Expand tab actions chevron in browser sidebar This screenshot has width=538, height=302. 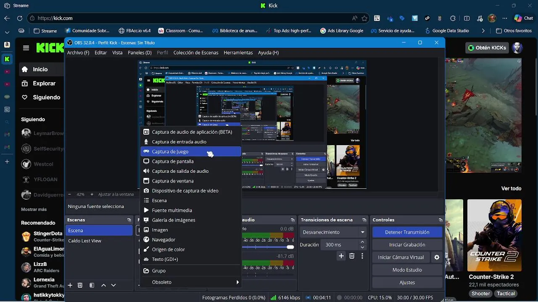[7, 31]
